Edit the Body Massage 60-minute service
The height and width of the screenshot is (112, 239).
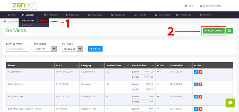196,97
